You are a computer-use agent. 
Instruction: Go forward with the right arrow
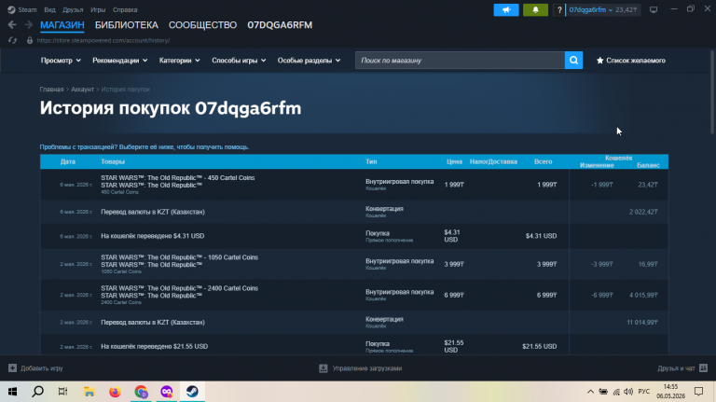(x=29, y=24)
